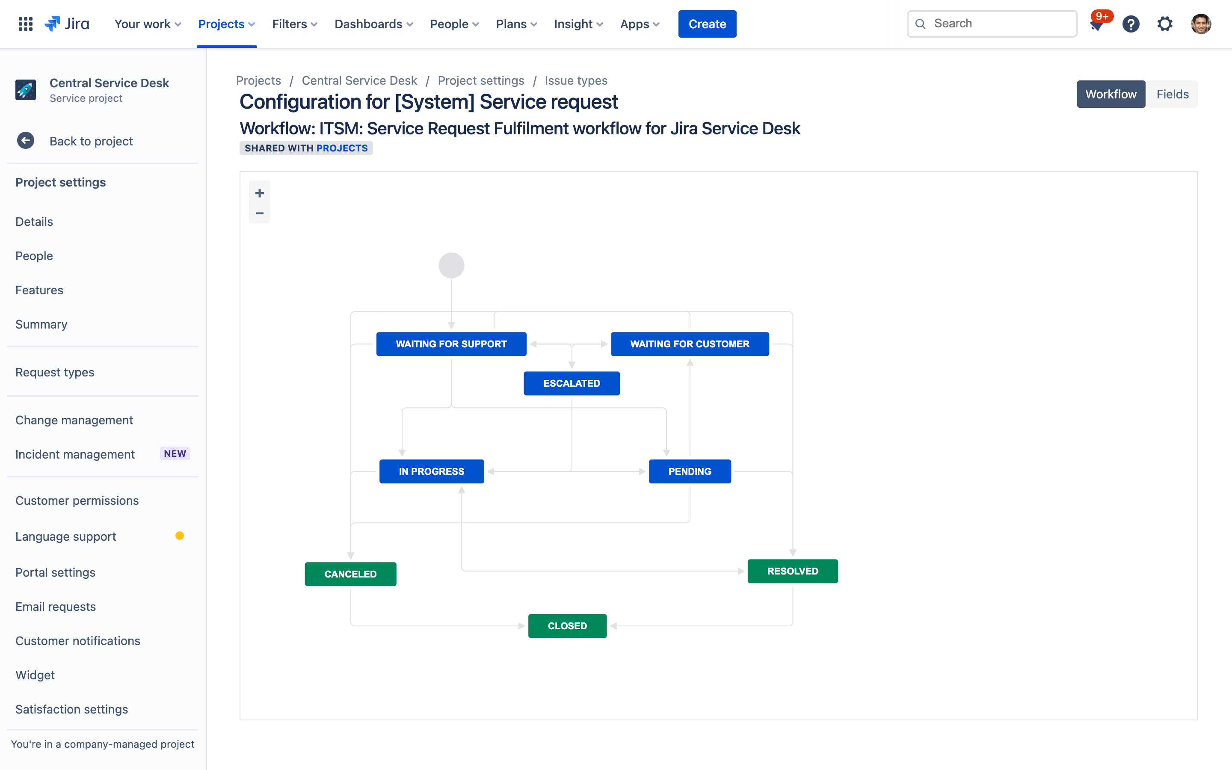The height and width of the screenshot is (770, 1232).
Task: Click the grid apps launcher icon
Action: point(24,24)
